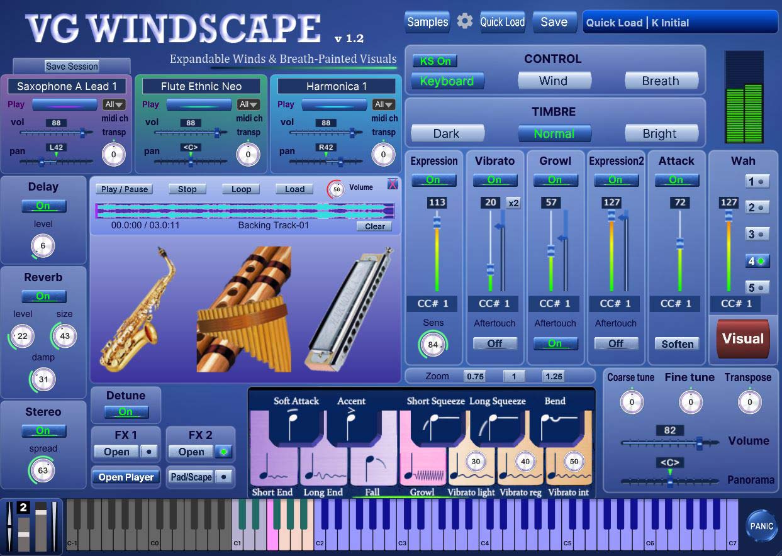Click the pan flute instrument image
Viewport: 782px width, 556px height.
click(x=244, y=308)
